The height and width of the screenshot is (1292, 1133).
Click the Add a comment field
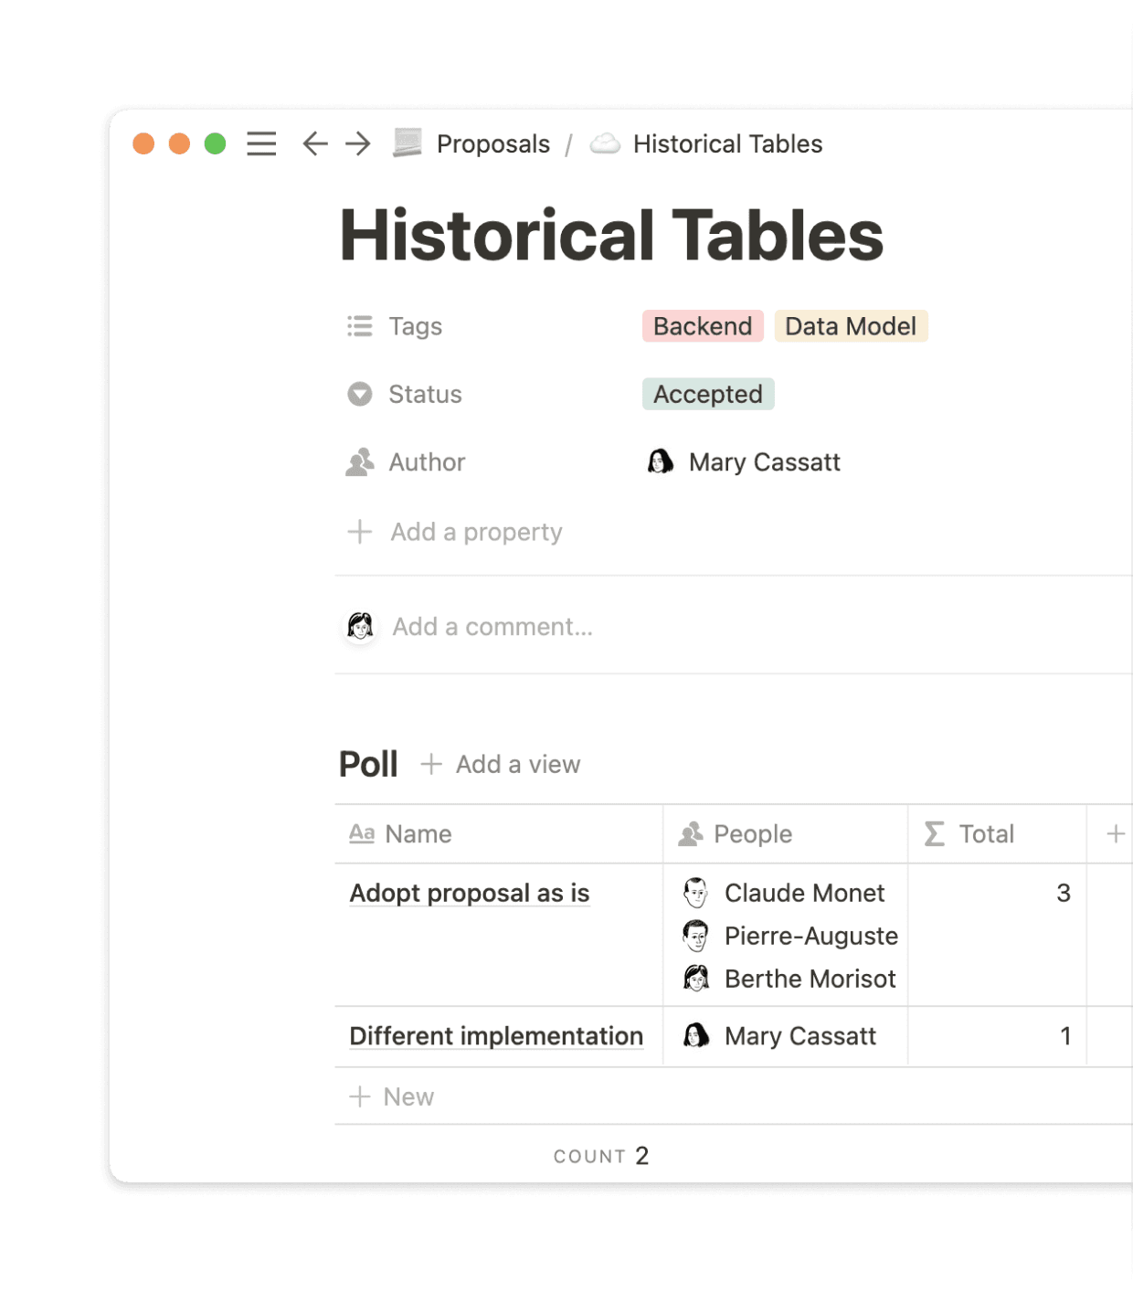click(x=492, y=626)
